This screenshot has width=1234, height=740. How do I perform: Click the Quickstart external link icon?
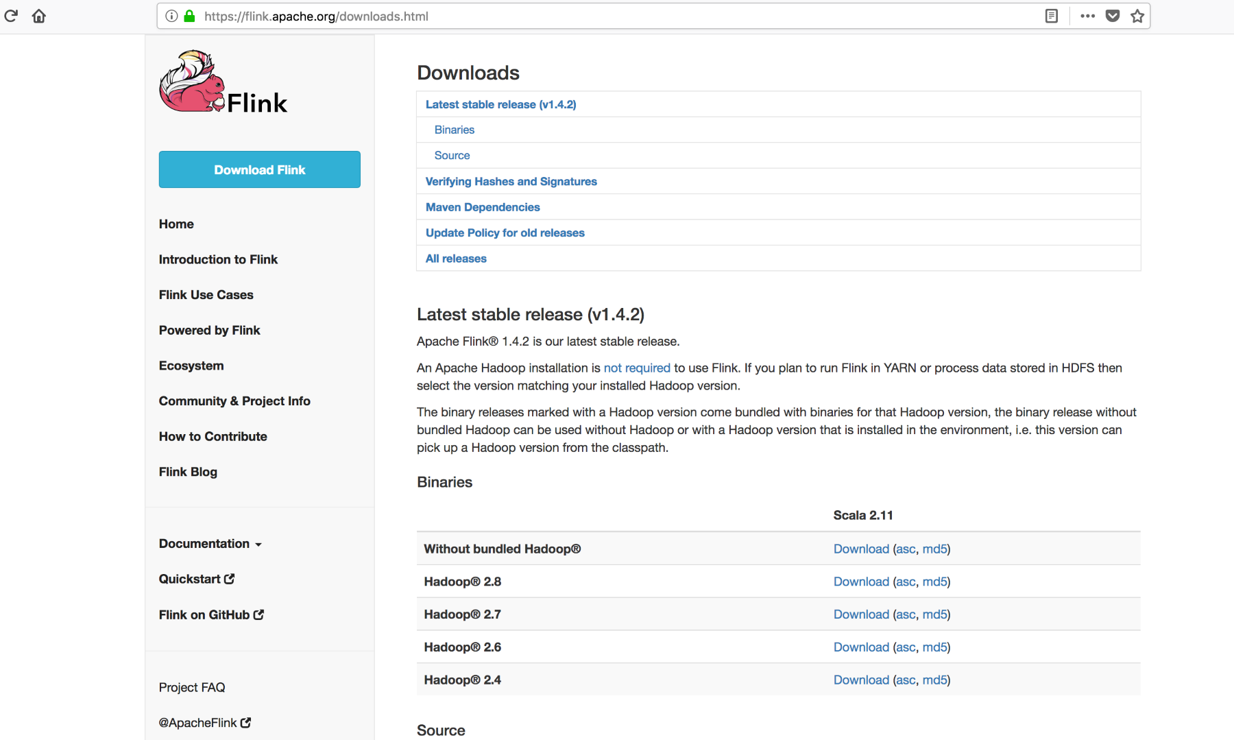click(230, 579)
